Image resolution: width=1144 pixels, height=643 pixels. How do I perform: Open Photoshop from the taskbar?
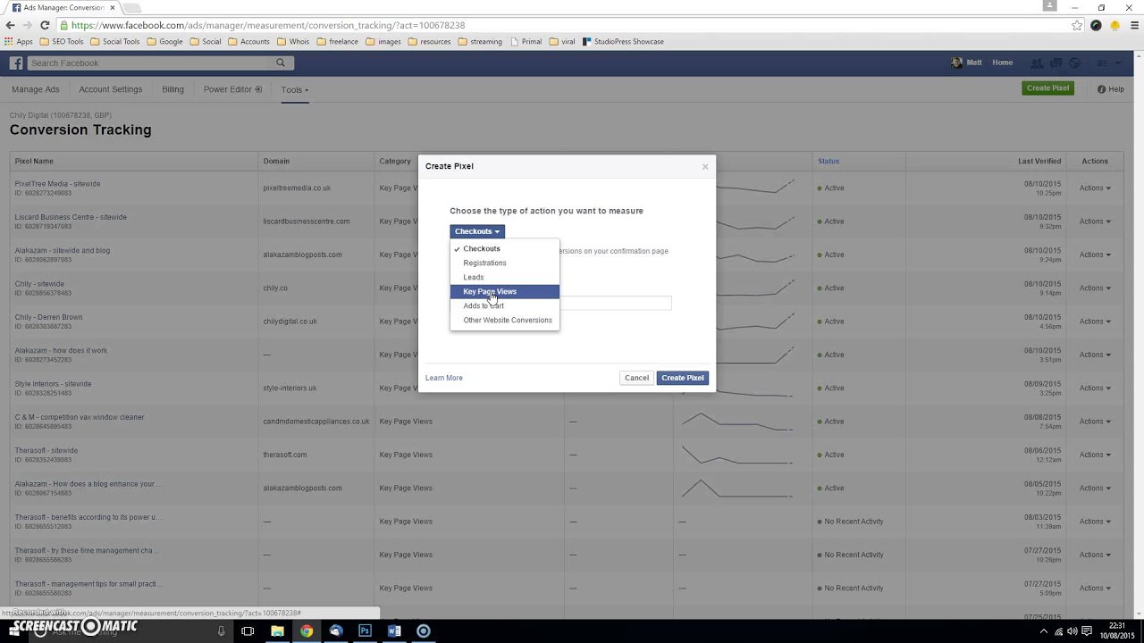pyautogui.click(x=365, y=630)
